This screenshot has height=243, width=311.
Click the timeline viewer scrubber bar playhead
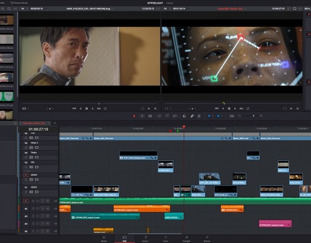pos(223,103)
